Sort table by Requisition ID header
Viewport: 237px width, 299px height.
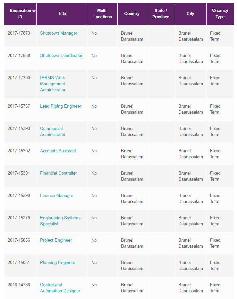pos(20,14)
